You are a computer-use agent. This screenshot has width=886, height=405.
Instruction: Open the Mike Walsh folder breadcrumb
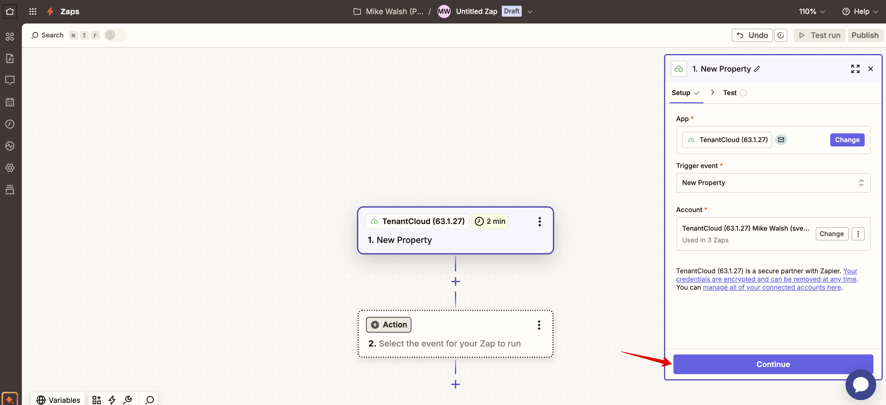pos(389,11)
